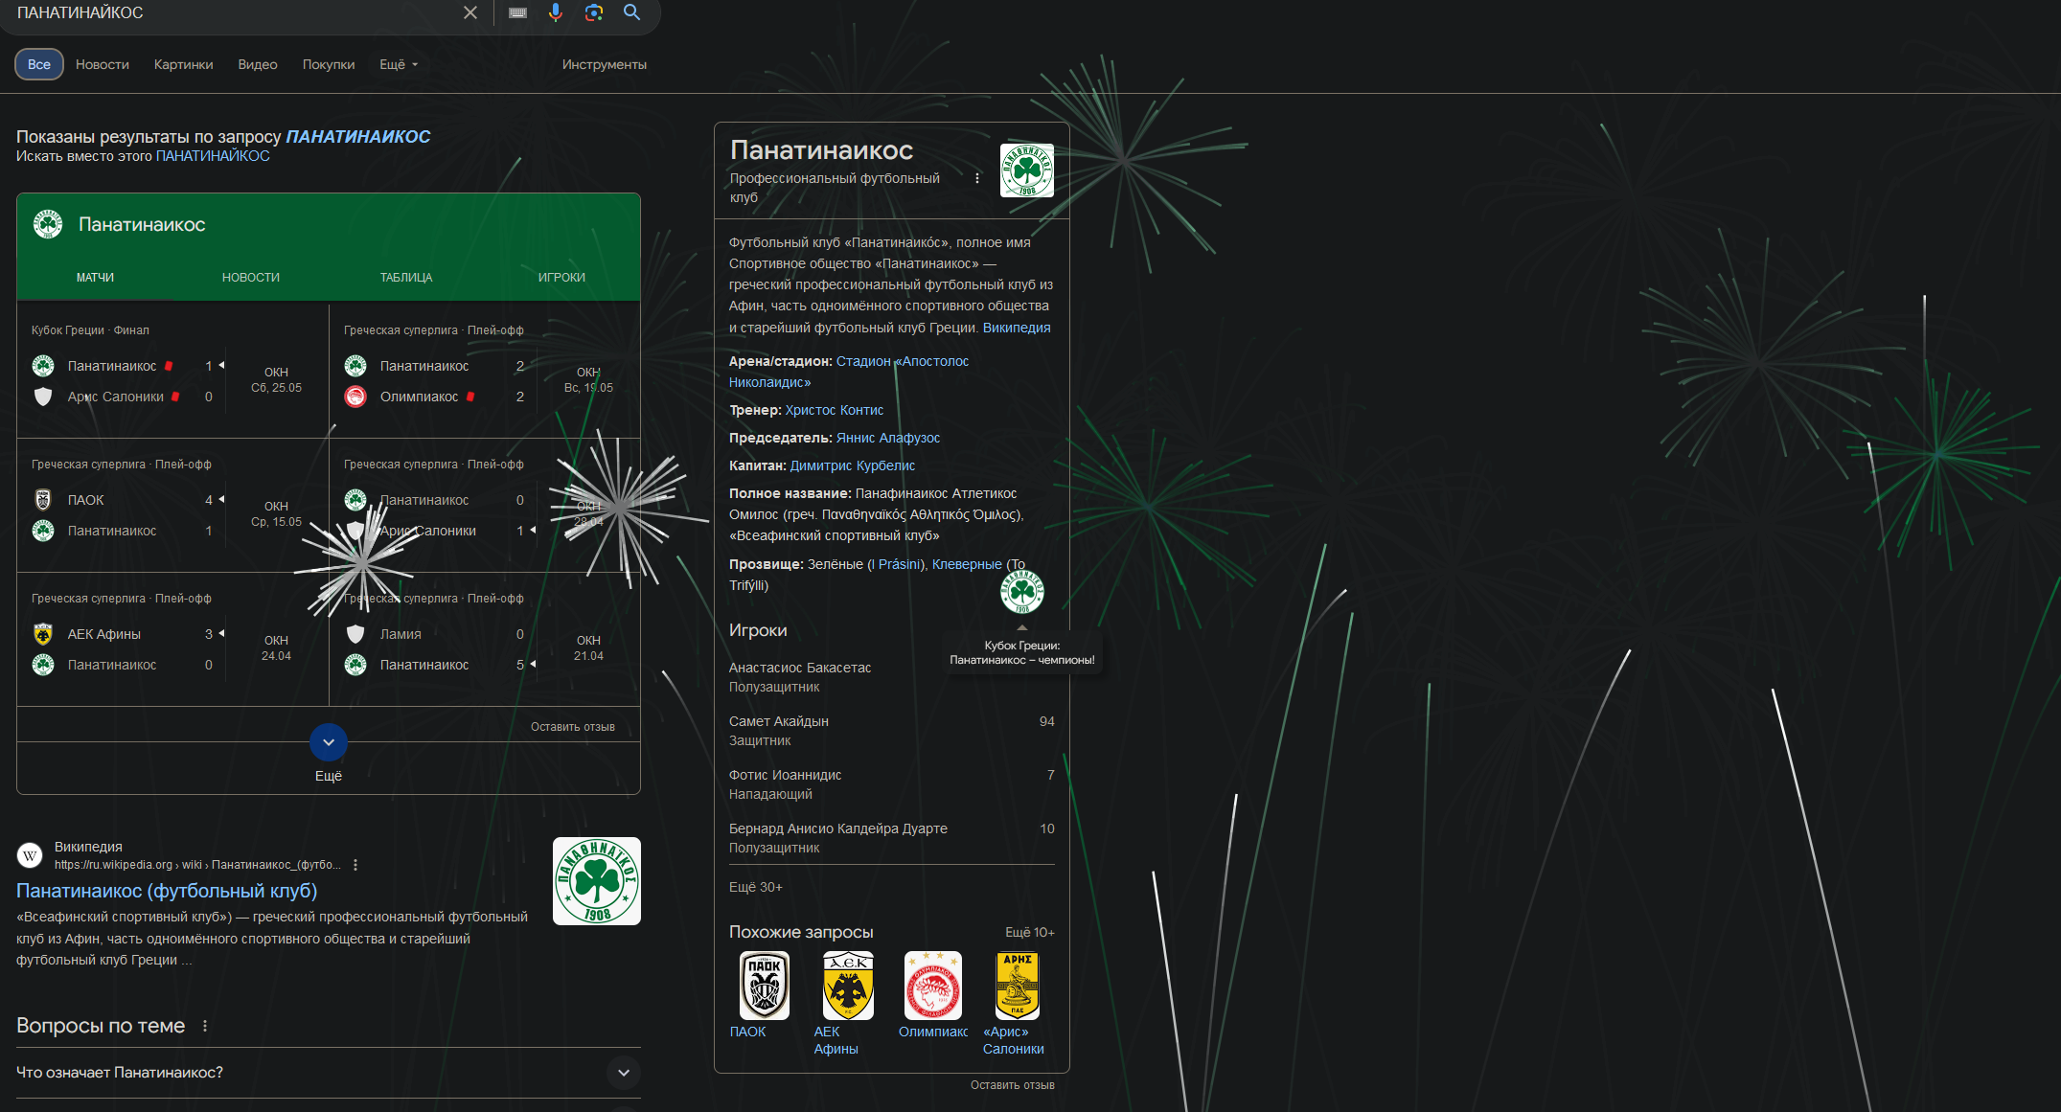Open Клеверные nickname link
2061x1112 pixels.
coord(967,564)
